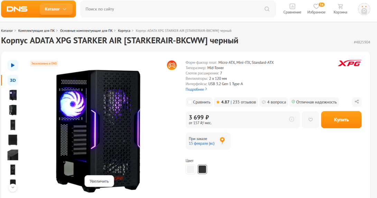377x198 pixels.
Task: Click the share icon next to reliability
Action: 357,102
